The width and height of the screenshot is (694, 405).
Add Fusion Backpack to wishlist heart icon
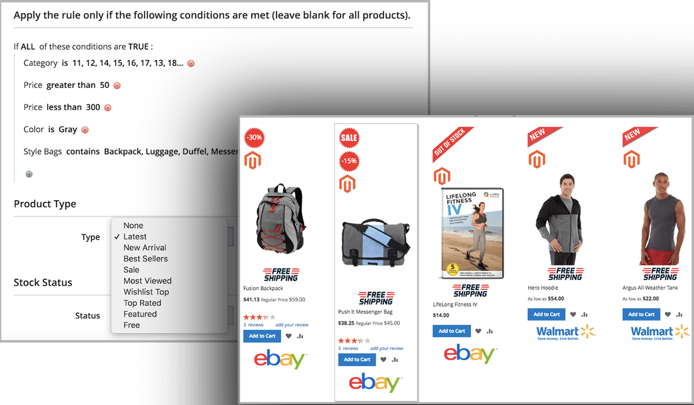click(289, 336)
